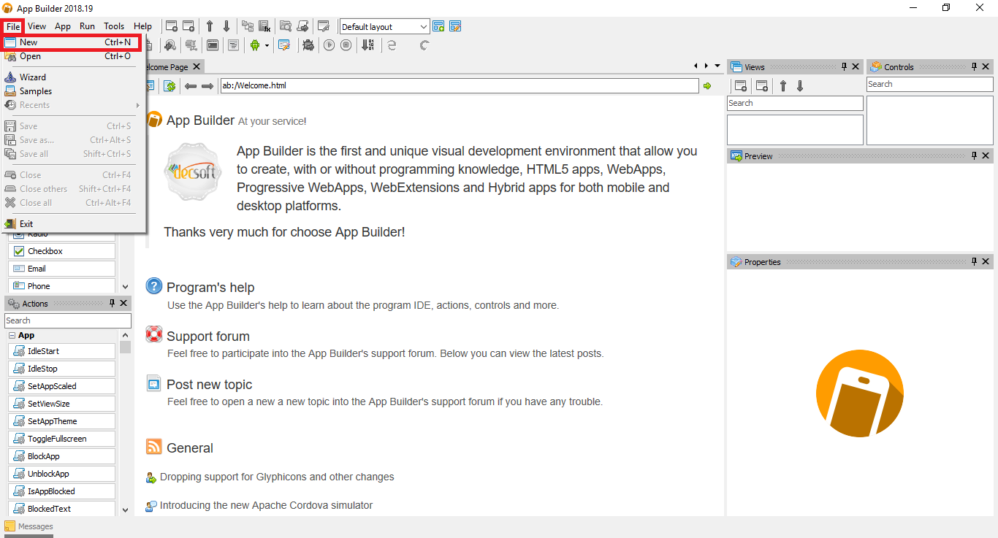Click the refresh icon on the toolbar

[x=424, y=45]
